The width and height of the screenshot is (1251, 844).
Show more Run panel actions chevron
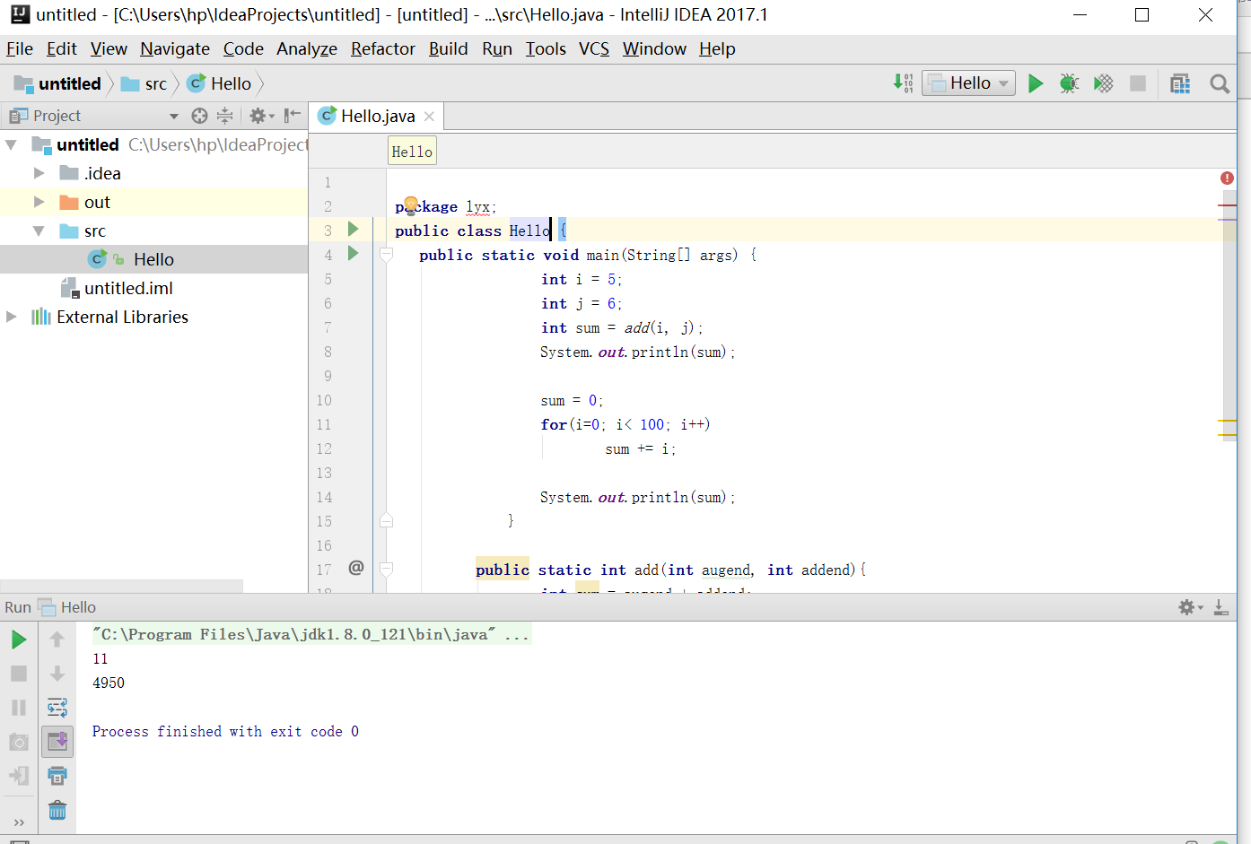[x=19, y=822]
